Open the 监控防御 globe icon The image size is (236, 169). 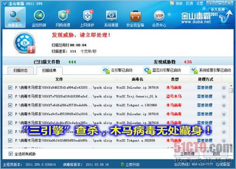pyautogui.click(x=39, y=15)
